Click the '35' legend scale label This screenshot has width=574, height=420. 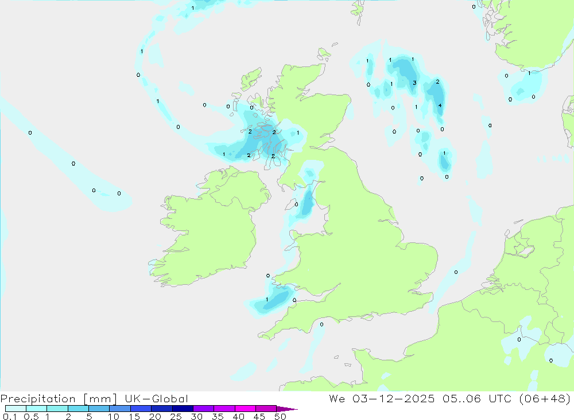tap(218, 417)
